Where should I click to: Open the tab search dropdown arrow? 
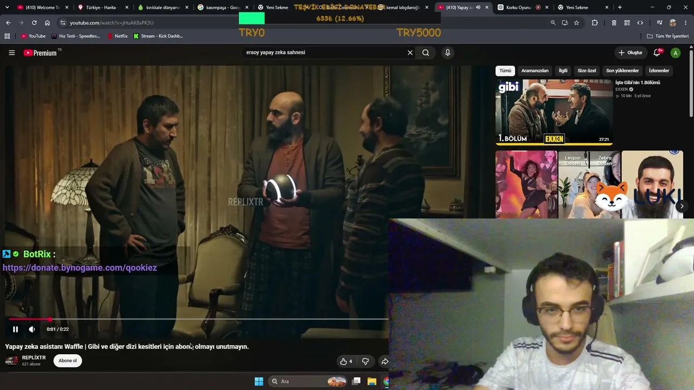point(7,8)
